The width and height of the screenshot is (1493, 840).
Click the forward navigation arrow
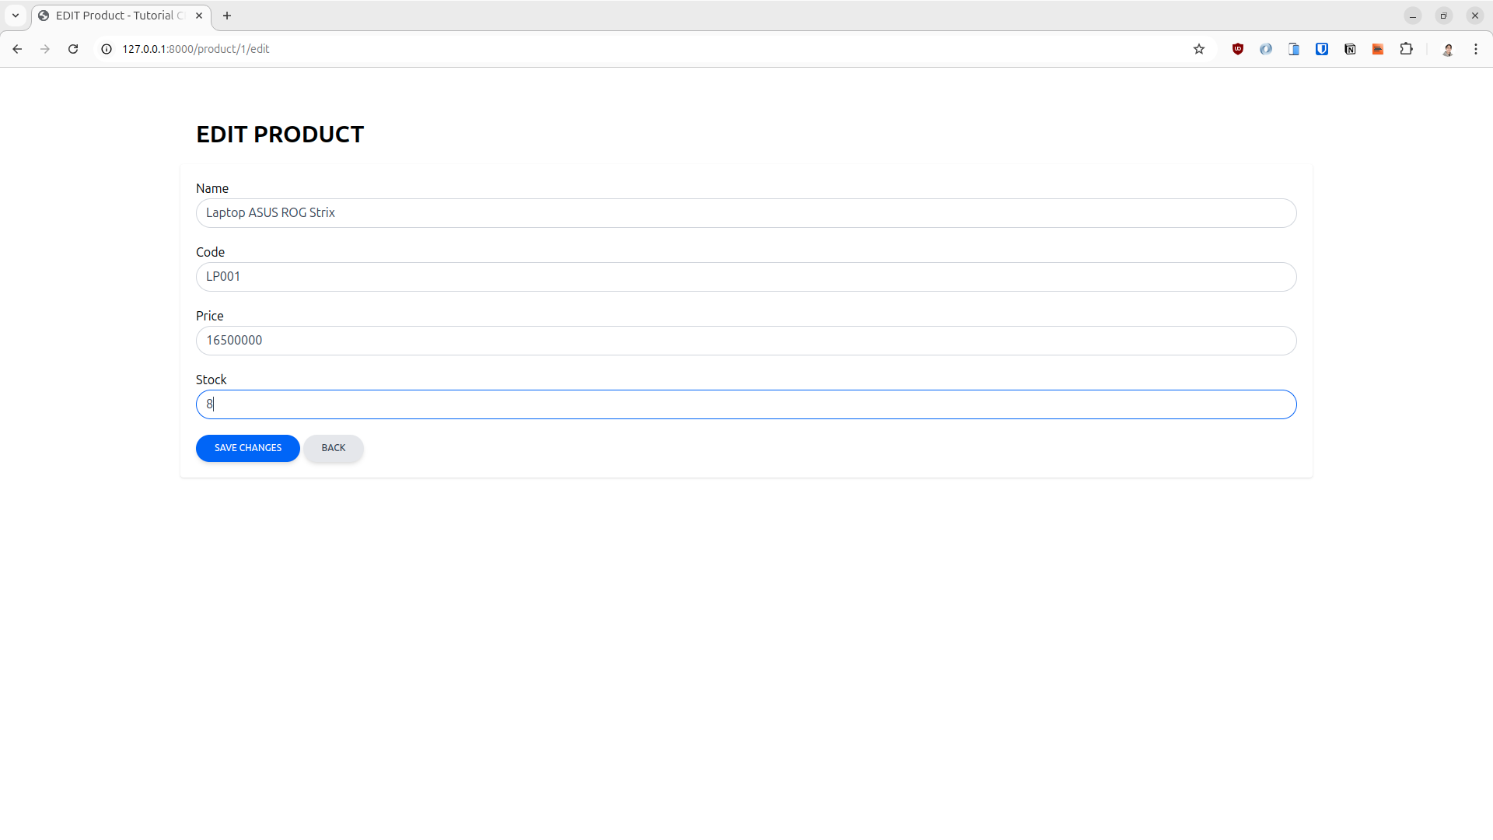coord(44,48)
